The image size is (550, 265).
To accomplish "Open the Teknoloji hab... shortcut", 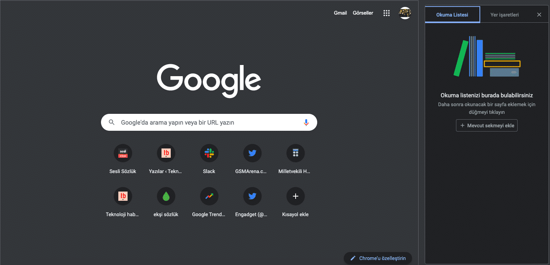I will coord(123,203).
